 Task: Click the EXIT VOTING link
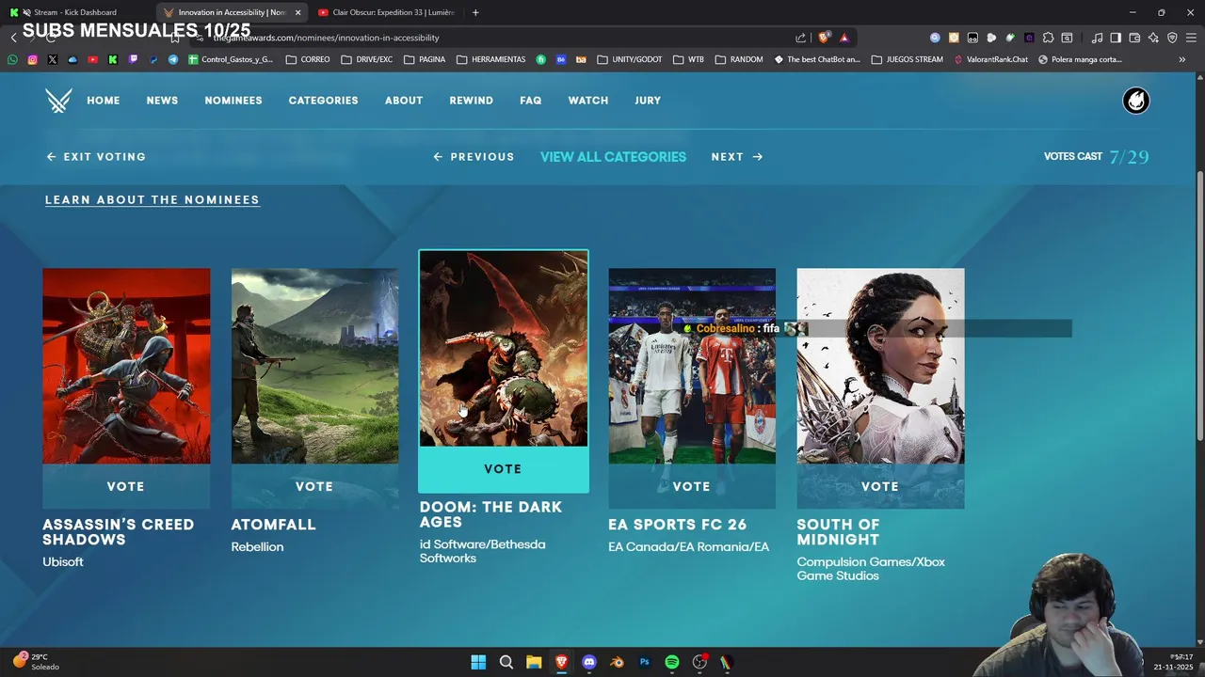(x=96, y=157)
